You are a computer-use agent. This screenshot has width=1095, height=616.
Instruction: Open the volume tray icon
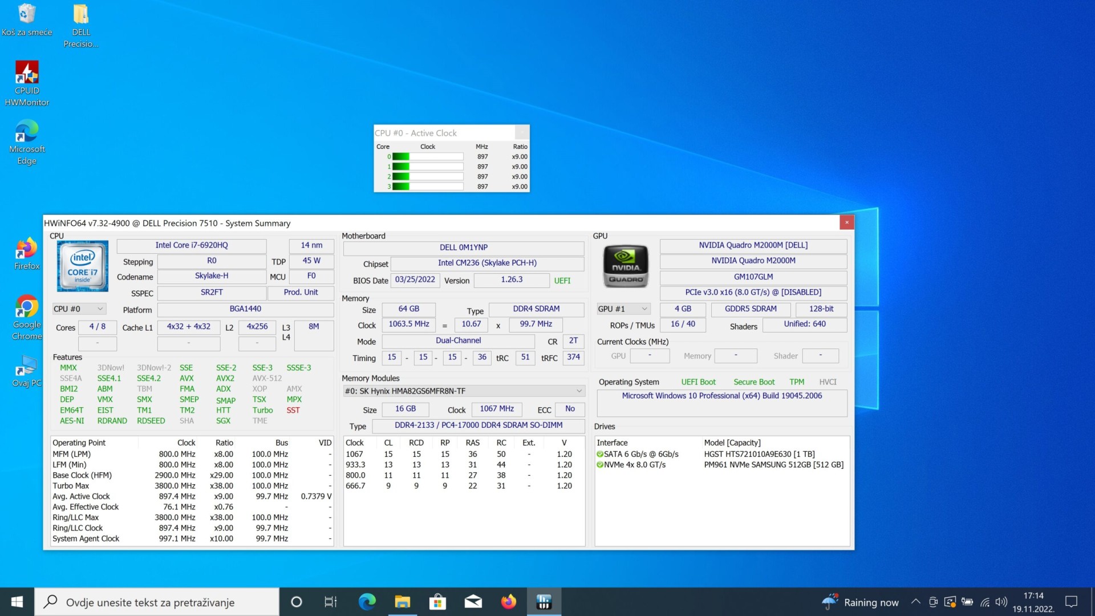pyautogui.click(x=1001, y=602)
